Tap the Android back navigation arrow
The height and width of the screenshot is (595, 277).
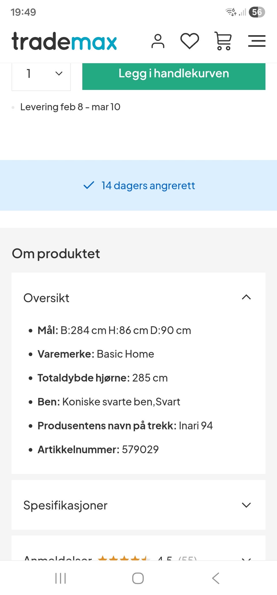point(216,578)
